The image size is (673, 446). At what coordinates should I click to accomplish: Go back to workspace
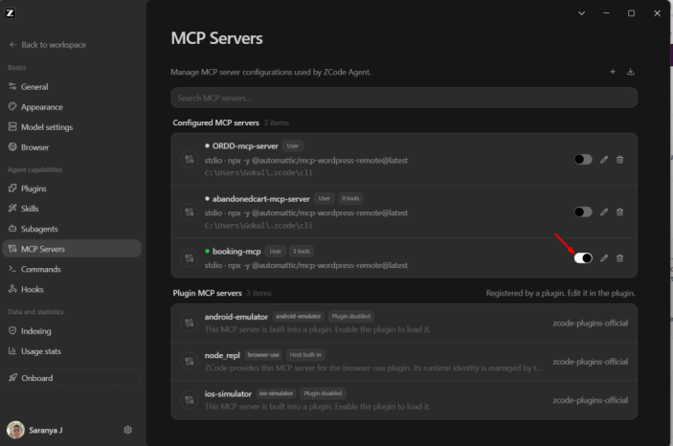pos(48,45)
